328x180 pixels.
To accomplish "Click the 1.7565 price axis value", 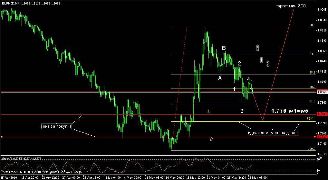I will click(x=322, y=133).
